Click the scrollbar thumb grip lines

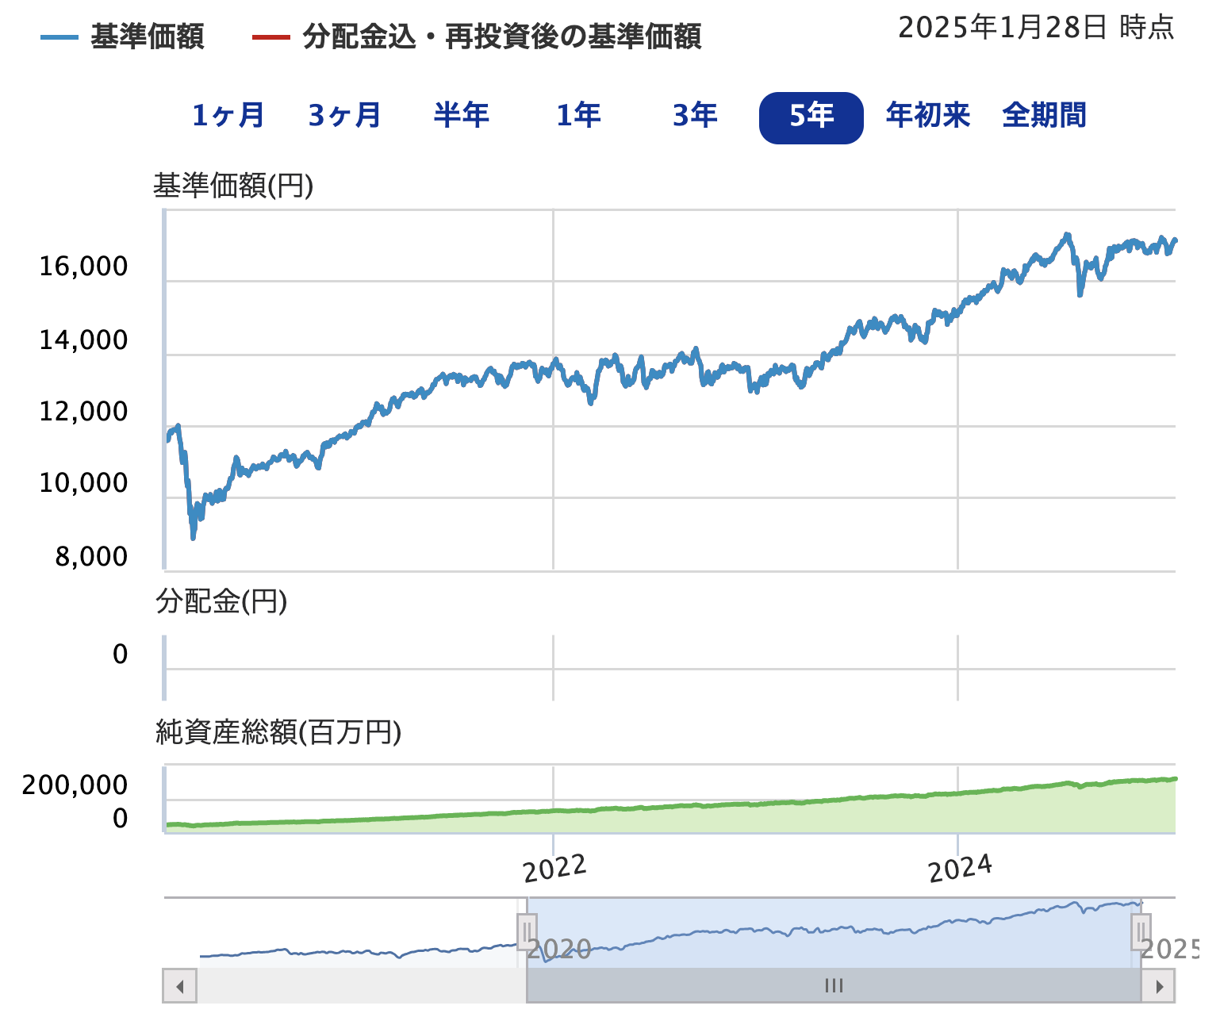834,986
